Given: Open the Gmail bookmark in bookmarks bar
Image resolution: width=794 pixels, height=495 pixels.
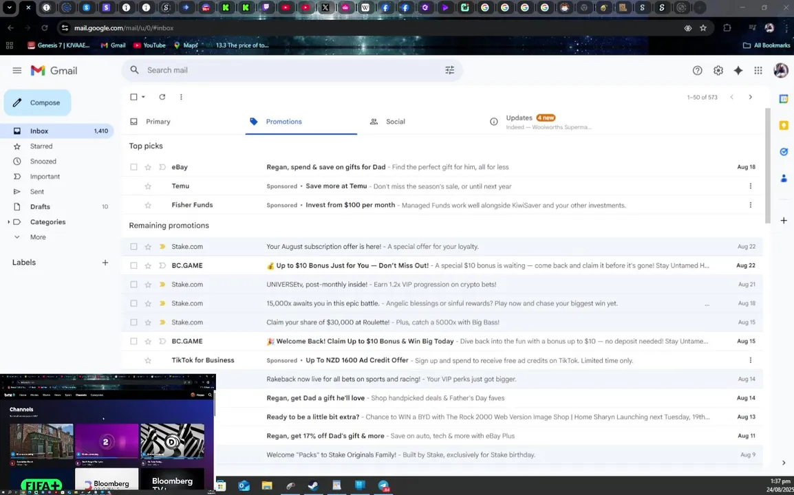Looking at the screenshot, I should [113, 45].
